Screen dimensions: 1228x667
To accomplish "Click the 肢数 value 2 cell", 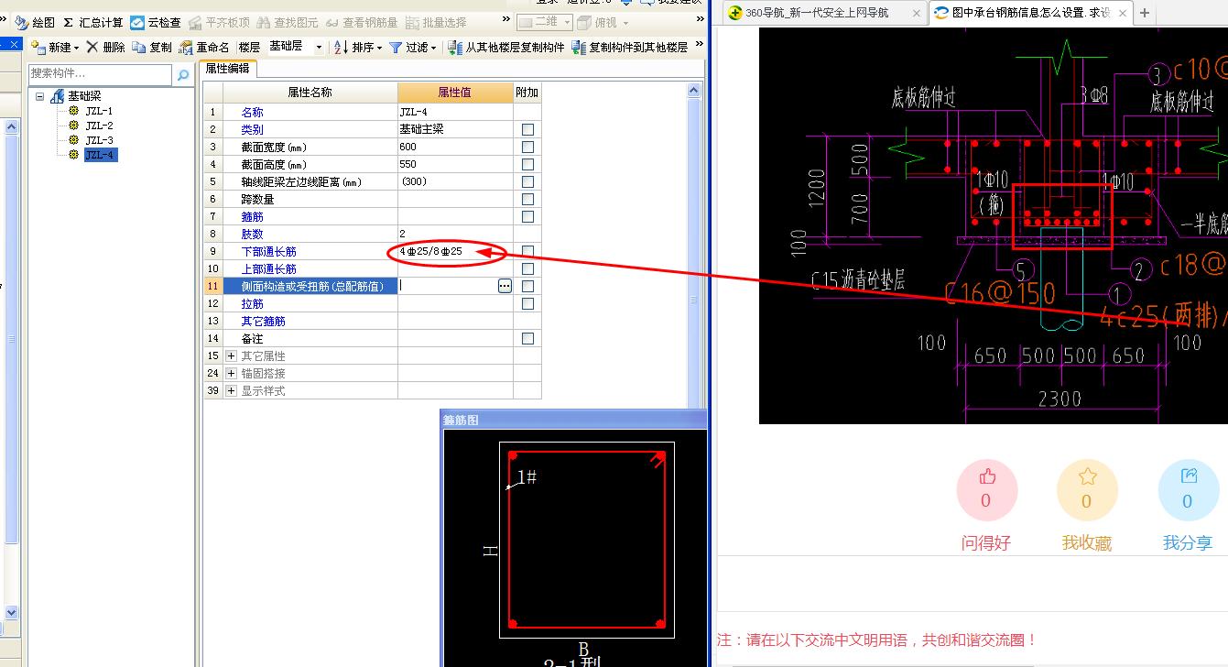I will pos(455,234).
